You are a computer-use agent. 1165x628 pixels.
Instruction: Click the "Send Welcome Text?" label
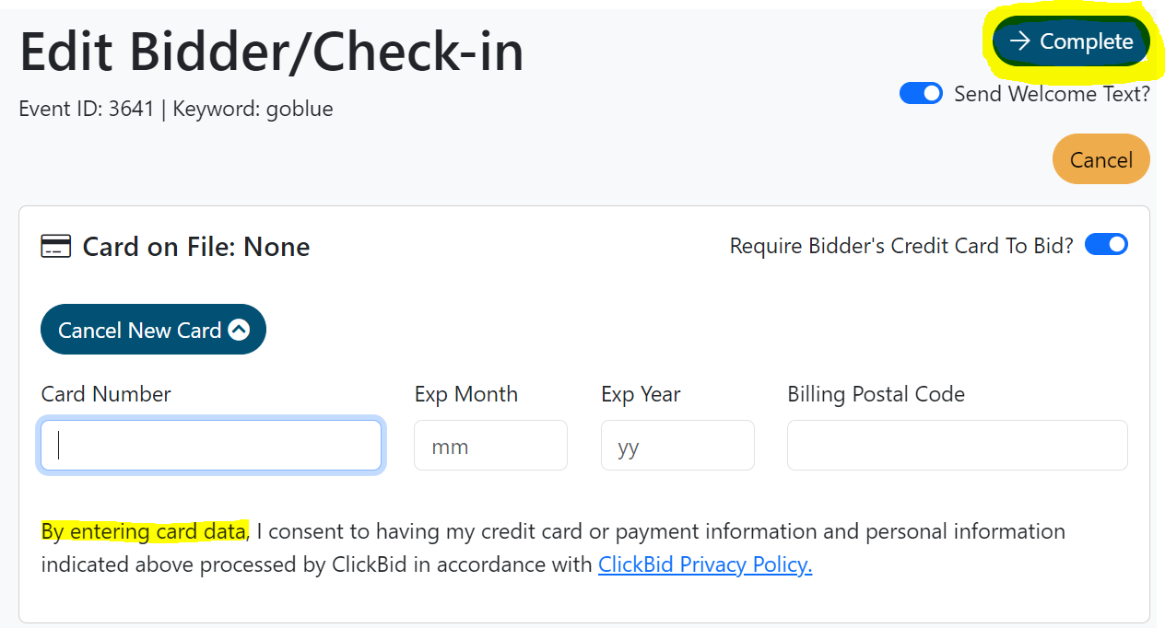click(x=1052, y=94)
